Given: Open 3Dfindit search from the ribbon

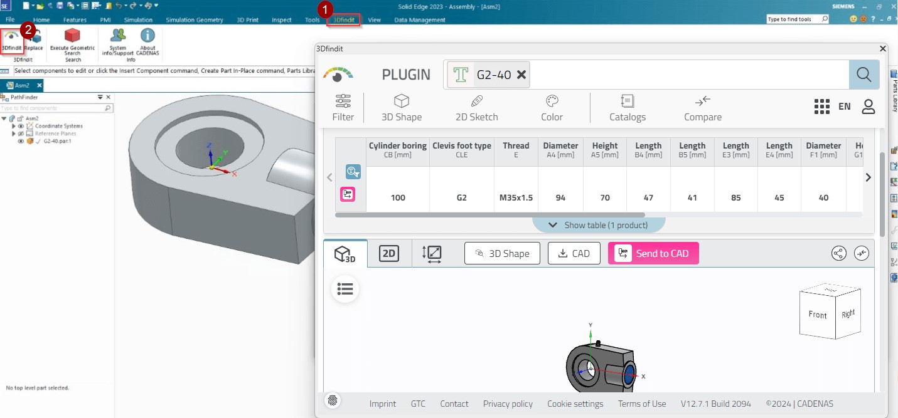Looking at the screenshot, I should (x=343, y=19).
